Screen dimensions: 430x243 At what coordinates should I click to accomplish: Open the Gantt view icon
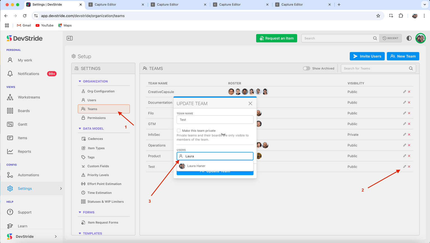pyautogui.click(x=10, y=124)
